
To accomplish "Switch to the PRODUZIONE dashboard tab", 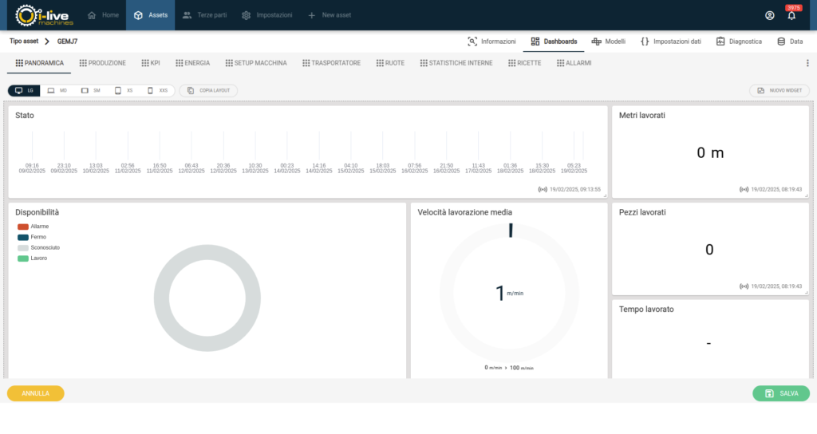I will tap(101, 63).
